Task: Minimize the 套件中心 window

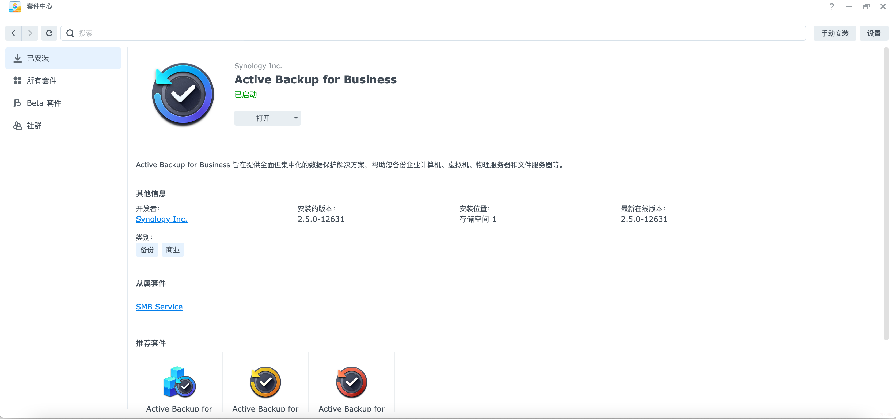Action: (x=849, y=7)
